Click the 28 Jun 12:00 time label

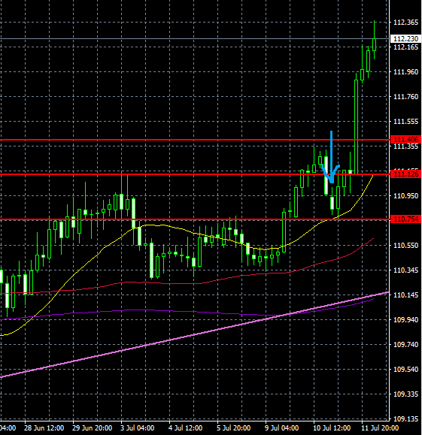click(44, 427)
